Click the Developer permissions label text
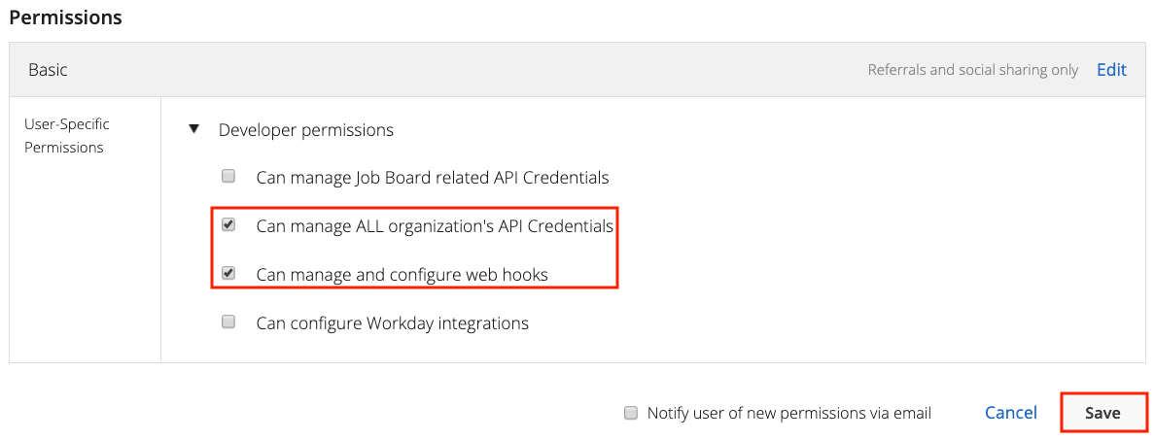This screenshot has width=1155, height=440. click(x=306, y=129)
